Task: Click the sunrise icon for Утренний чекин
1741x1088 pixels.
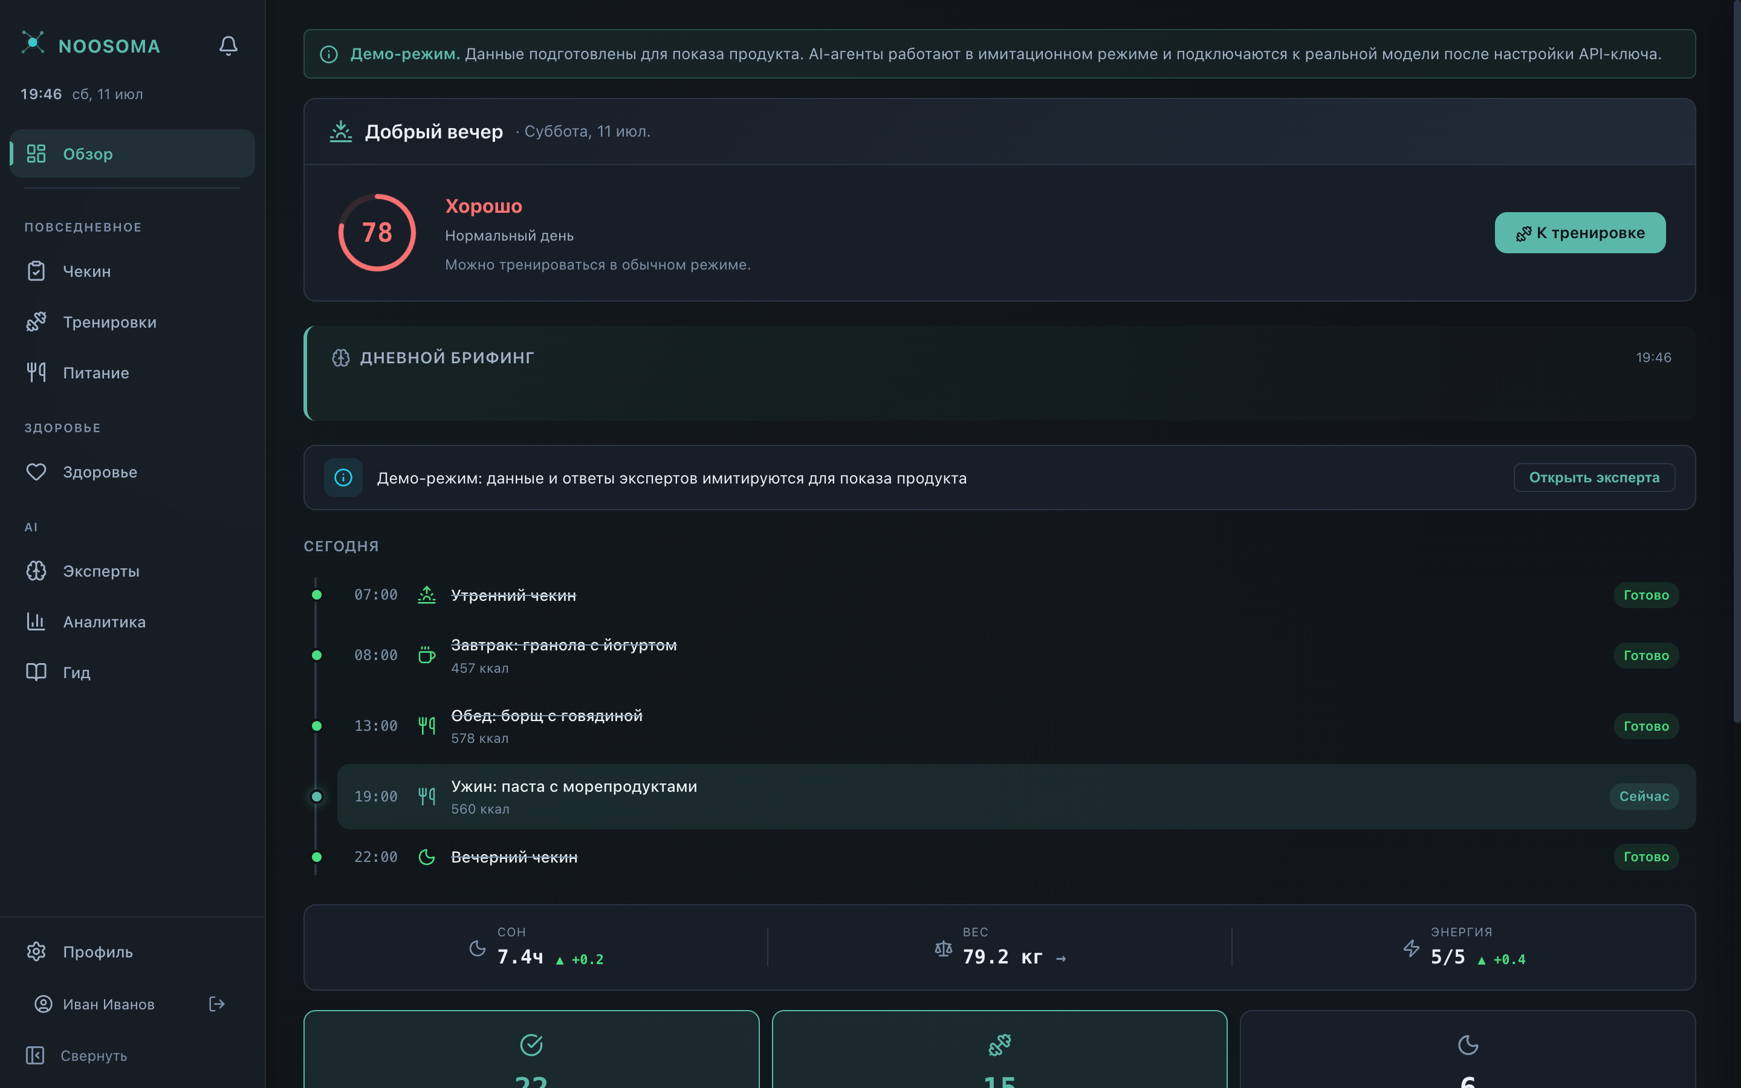Action: (427, 595)
